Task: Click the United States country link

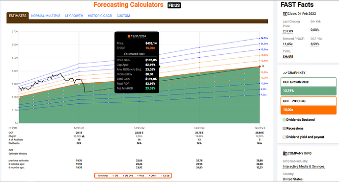Action: pyautogui.click(x=292, y=179)
